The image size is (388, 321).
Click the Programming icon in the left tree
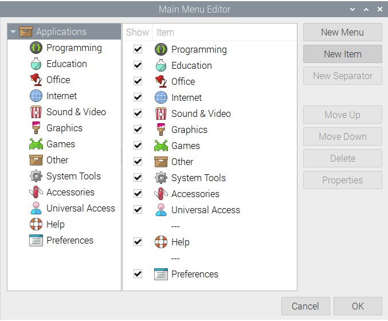[36, 48]
